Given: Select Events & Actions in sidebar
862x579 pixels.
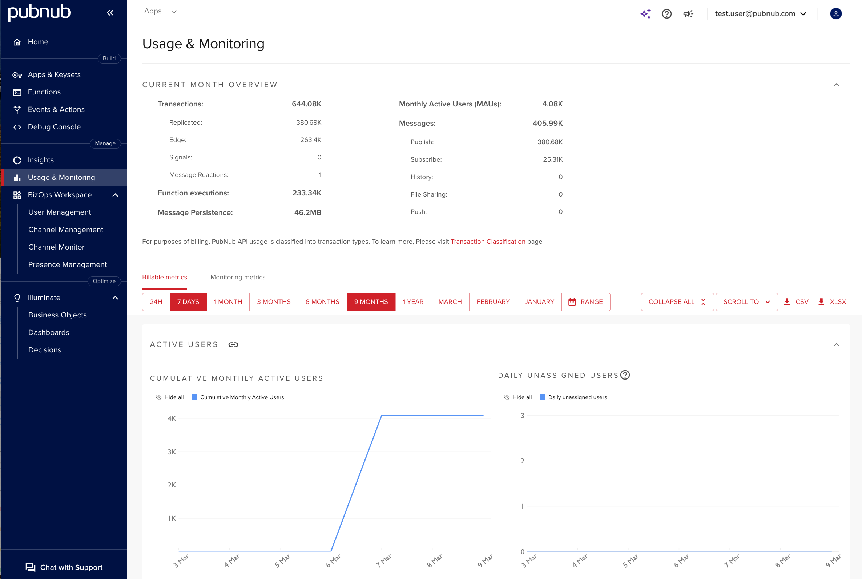Looking at the screenshot, I should (x=56, y=109).
